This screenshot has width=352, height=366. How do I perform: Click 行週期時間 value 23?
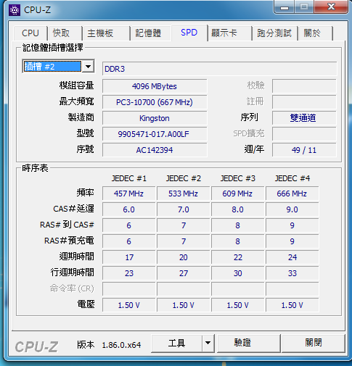click(x=129, y=273)
